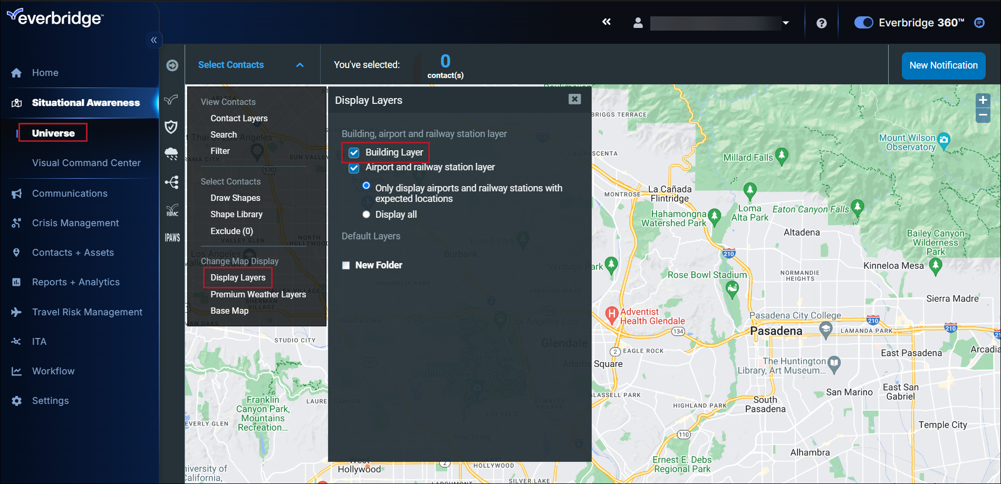Open the user account dropdown arrow
1001x484 pixels.
tap(786, 23)
